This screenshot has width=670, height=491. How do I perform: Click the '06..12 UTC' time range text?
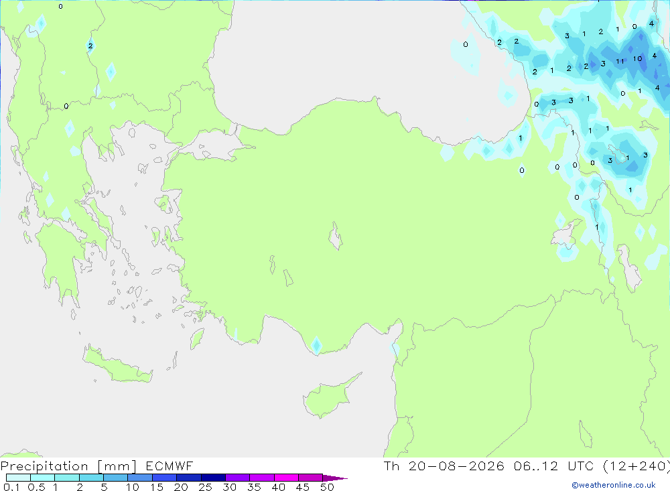tap(553, 466)
